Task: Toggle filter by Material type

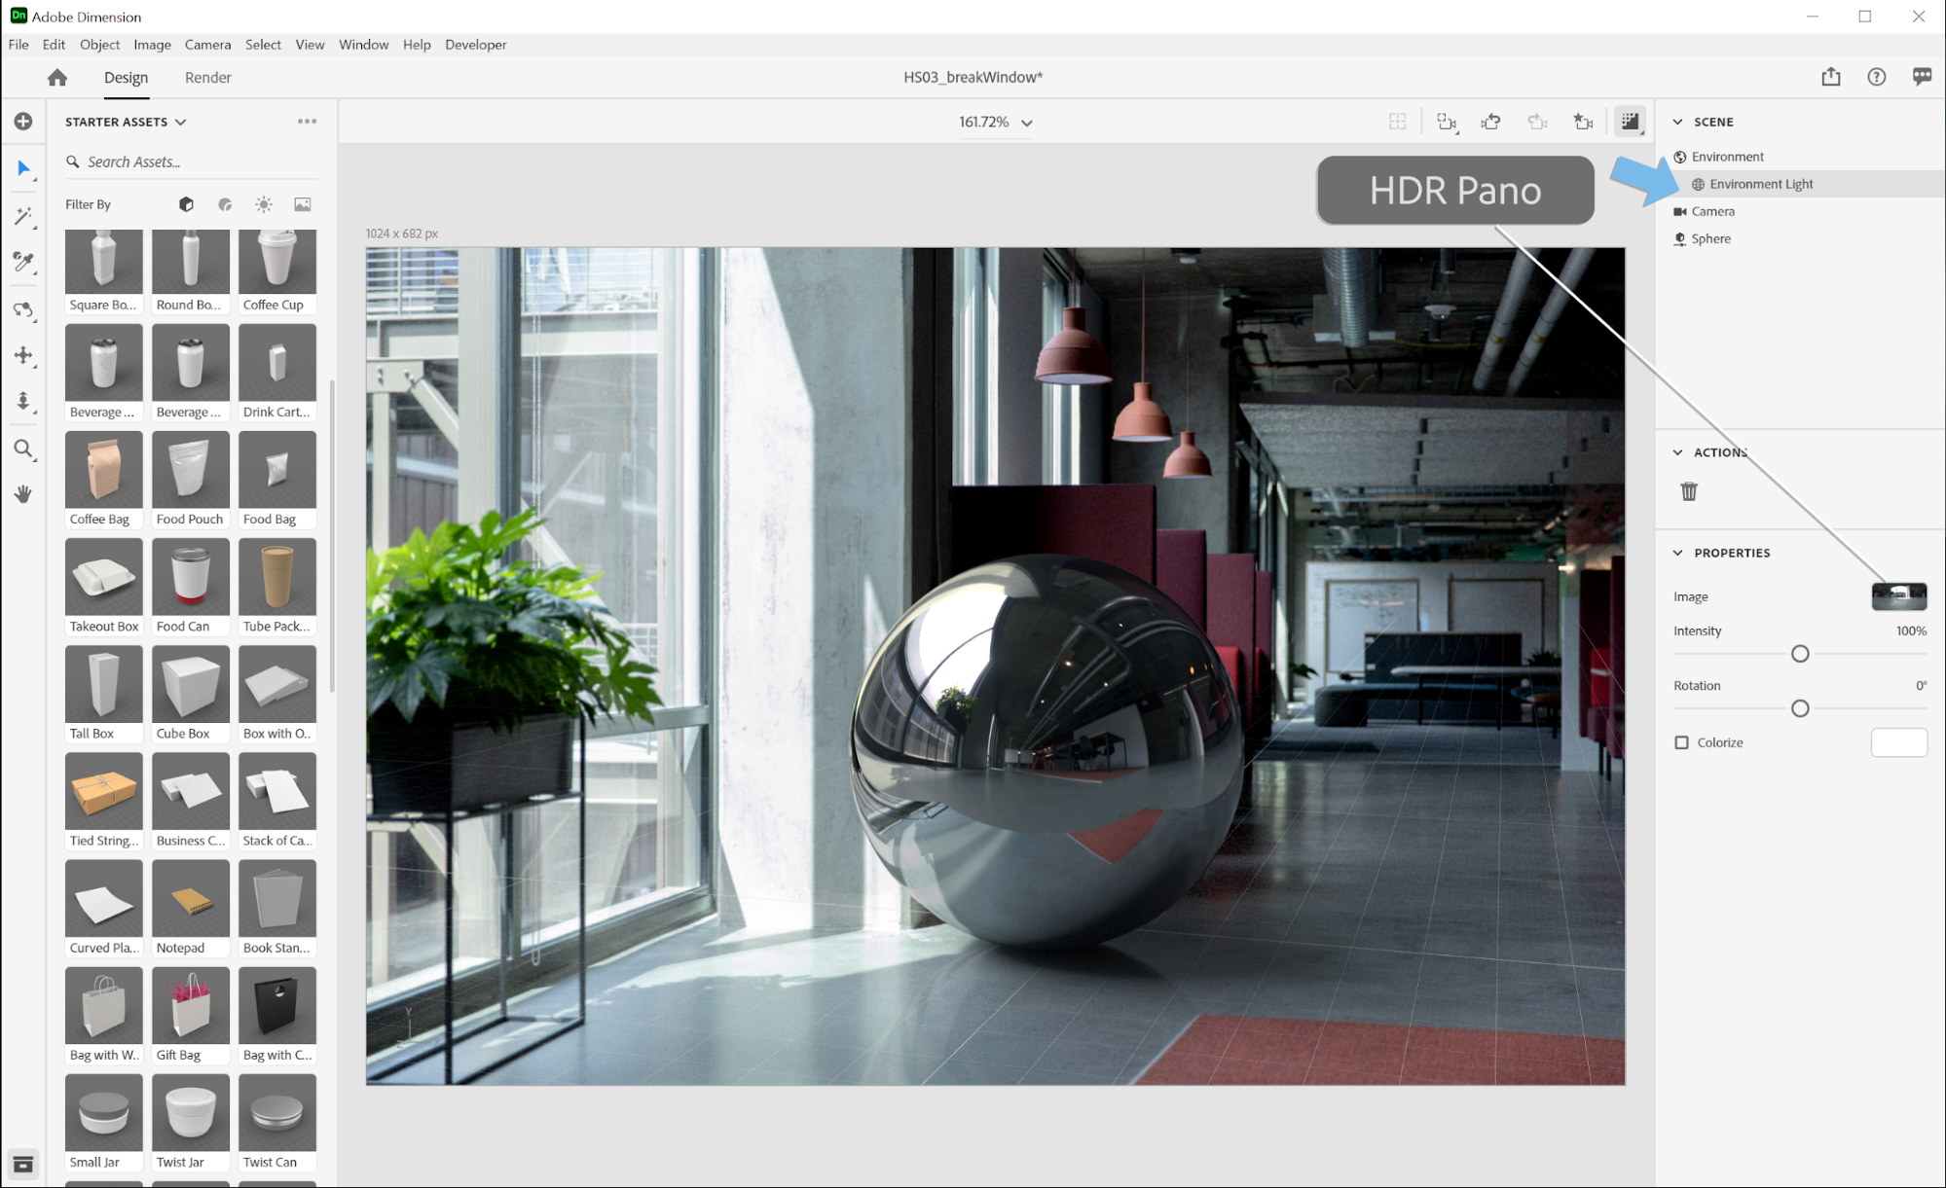Action: coord(227,204)
